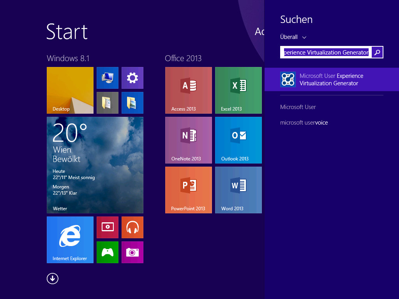Select the 'microsoft uservoice' suggestion
Screen dimensions: 399x299
coord(304,123)
